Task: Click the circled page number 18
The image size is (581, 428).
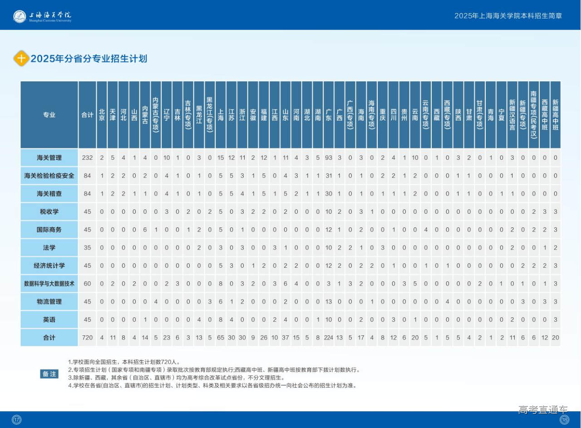Action: click(x=564, y=419)
